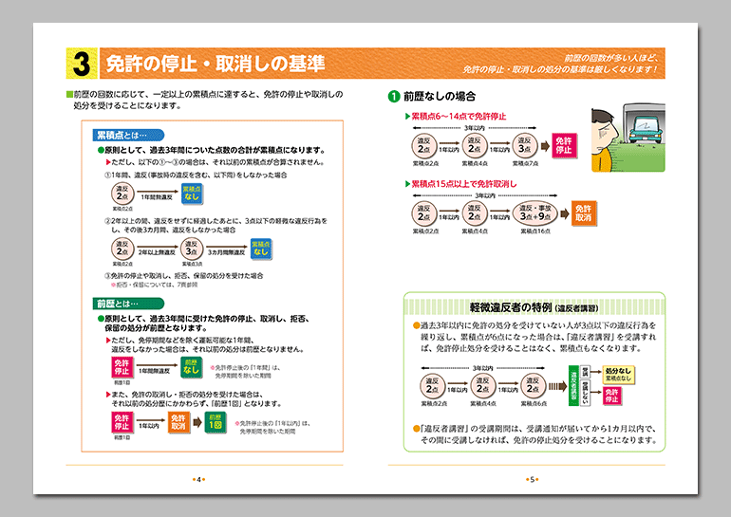Click the 2年以上無違反 arrow label
The image size is (731, 517).
157,252
